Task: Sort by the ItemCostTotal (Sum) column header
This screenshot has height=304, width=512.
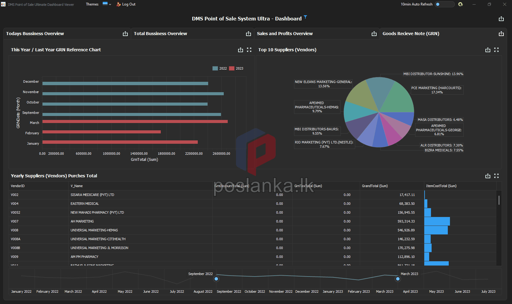Action: coord(460,186)
